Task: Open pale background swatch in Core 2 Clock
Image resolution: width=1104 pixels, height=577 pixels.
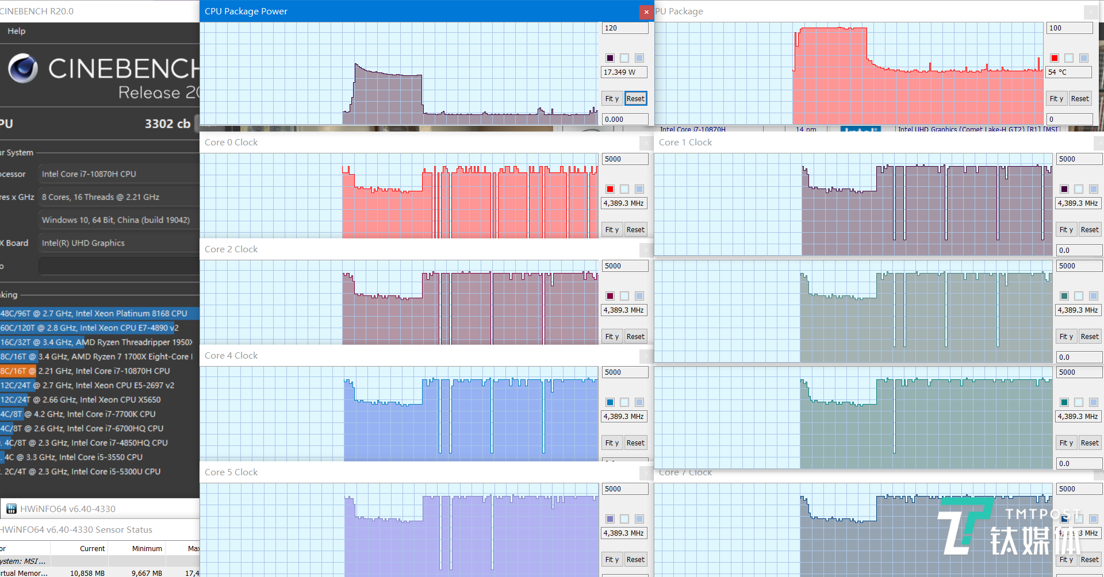Action: tap(624, 296)
